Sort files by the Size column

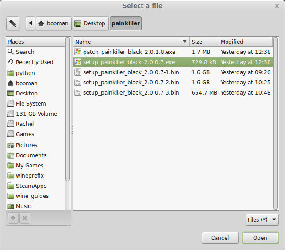(204, 42)
